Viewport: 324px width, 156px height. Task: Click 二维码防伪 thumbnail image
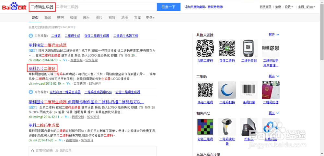pos(271,90)
